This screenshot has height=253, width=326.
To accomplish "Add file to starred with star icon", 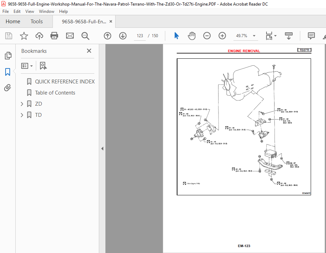I will pyautogui.click(x=24, y=36).
